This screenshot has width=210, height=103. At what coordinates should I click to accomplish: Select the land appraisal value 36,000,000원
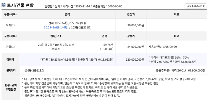tap(136, 25)
